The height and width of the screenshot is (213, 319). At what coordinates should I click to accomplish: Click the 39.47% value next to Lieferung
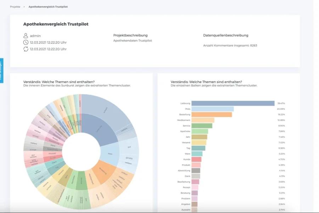281,103
